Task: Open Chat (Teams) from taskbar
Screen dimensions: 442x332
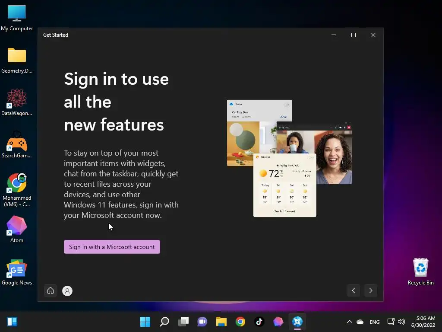Action: point(202,322)
